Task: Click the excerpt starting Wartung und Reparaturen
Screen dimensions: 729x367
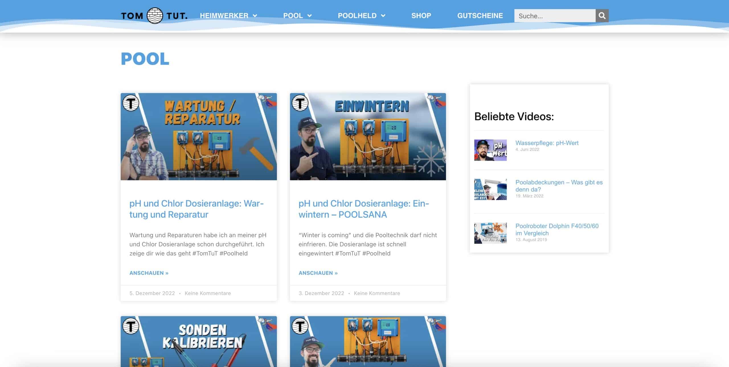Action: [198, 244]
